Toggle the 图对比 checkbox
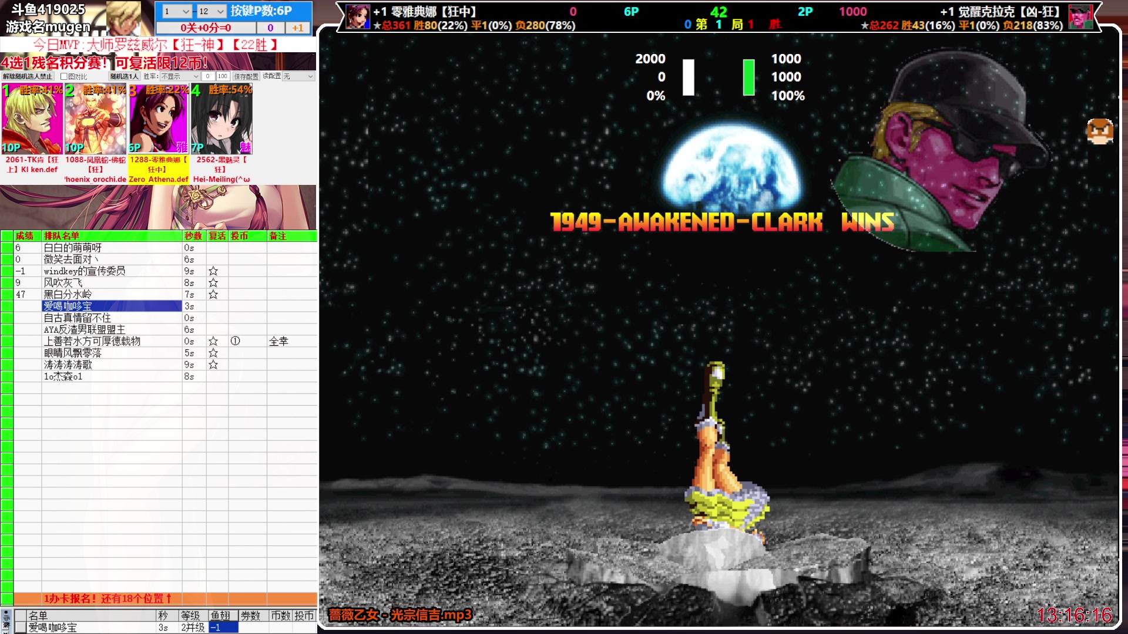The width and height of the screenshot is (1128, 634). pos(64,76)
